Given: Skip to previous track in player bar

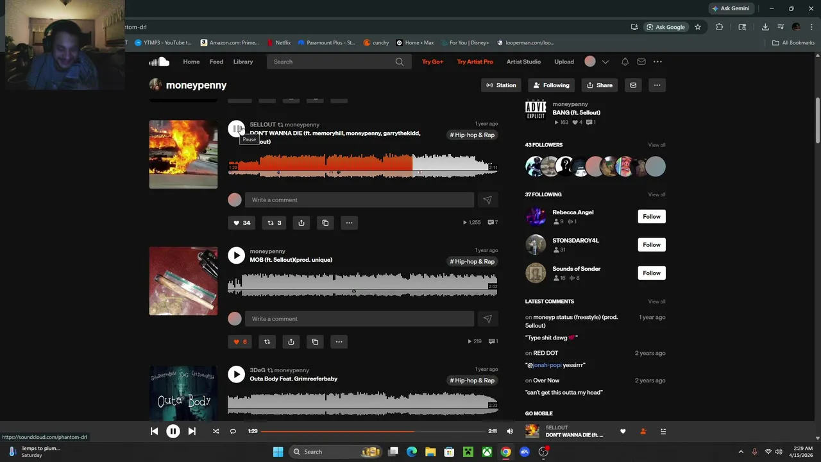Looking at the screenshot, I should 155,431.
